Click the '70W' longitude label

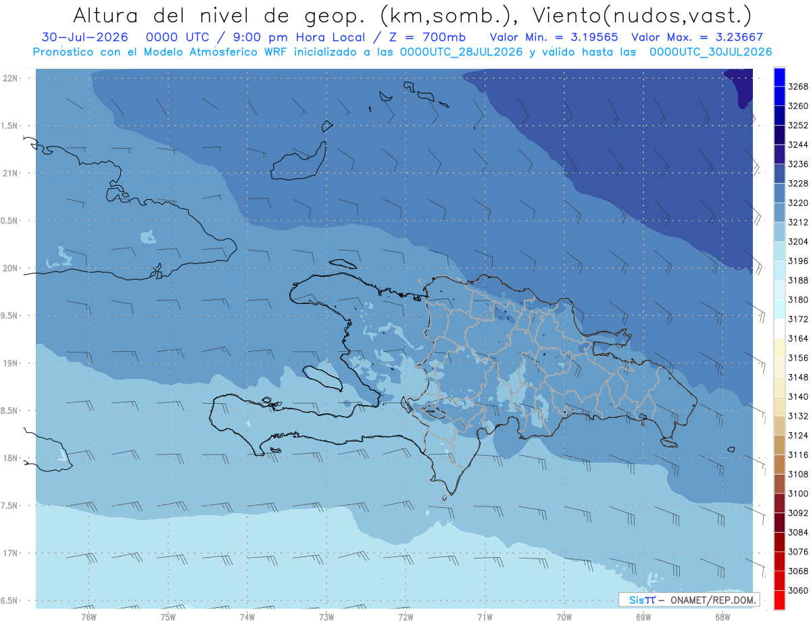pos(564,617)
